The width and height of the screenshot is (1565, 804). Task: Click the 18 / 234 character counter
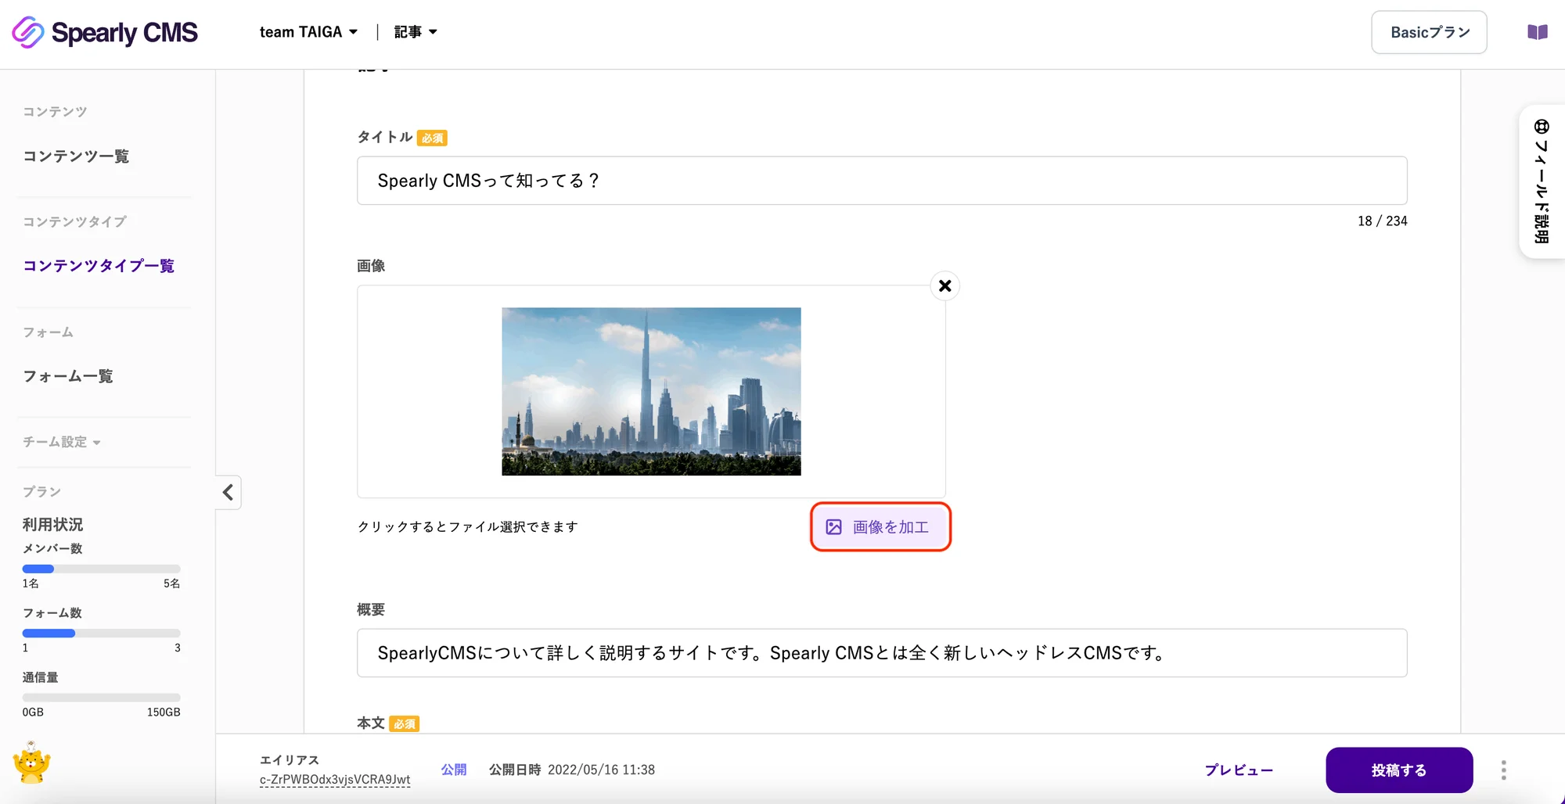pos(1382,221)
